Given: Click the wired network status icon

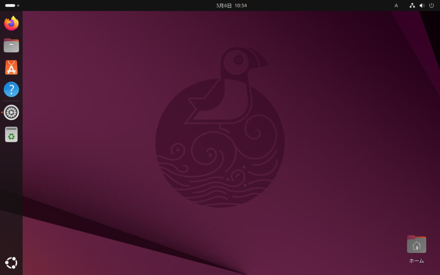Looking at the screenshot, I should [x=412, y=5].
